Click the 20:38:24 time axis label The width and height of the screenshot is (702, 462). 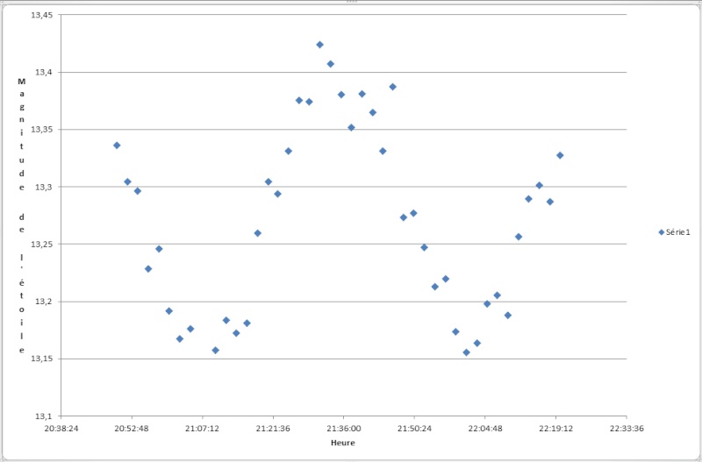click(x=61, y=429)
